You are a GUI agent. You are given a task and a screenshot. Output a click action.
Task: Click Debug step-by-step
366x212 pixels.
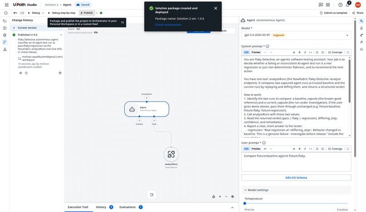coord(62,13)
